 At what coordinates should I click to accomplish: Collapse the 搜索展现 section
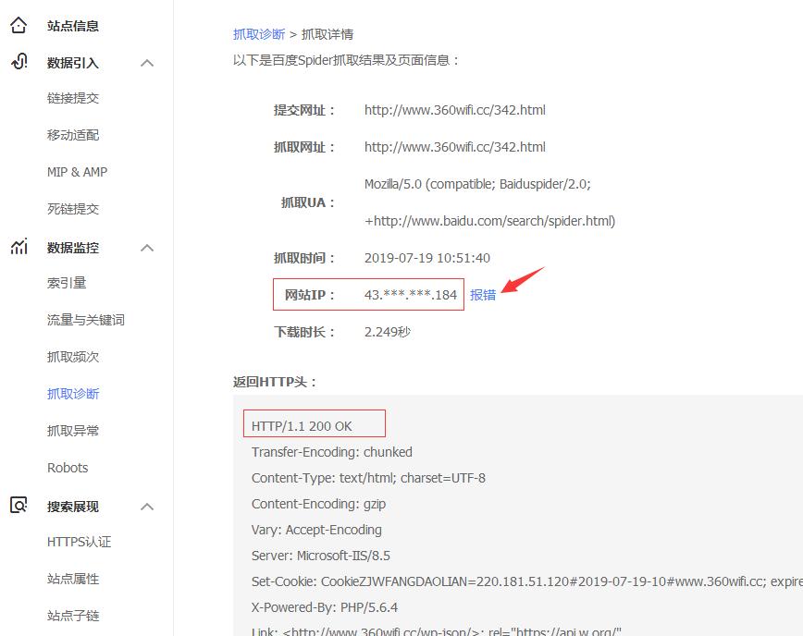click(x=146, y=506)
